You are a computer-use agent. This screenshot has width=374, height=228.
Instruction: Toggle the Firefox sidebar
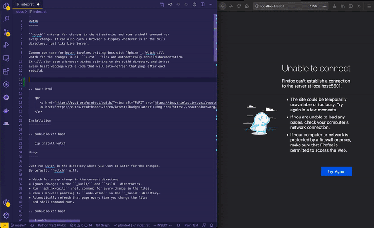click(x=351, y=6)
